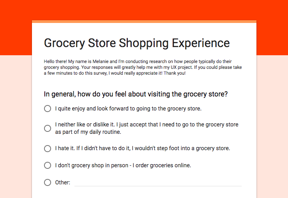Click the Other answer text field
Viewport: 288px width, 198px height.
click(x=158, y=182)
